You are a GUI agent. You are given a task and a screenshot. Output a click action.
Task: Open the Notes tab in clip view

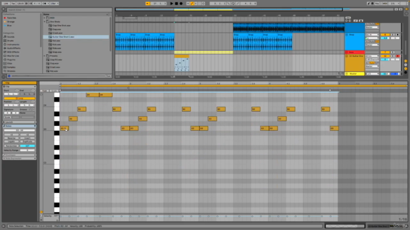pos(19,126)
